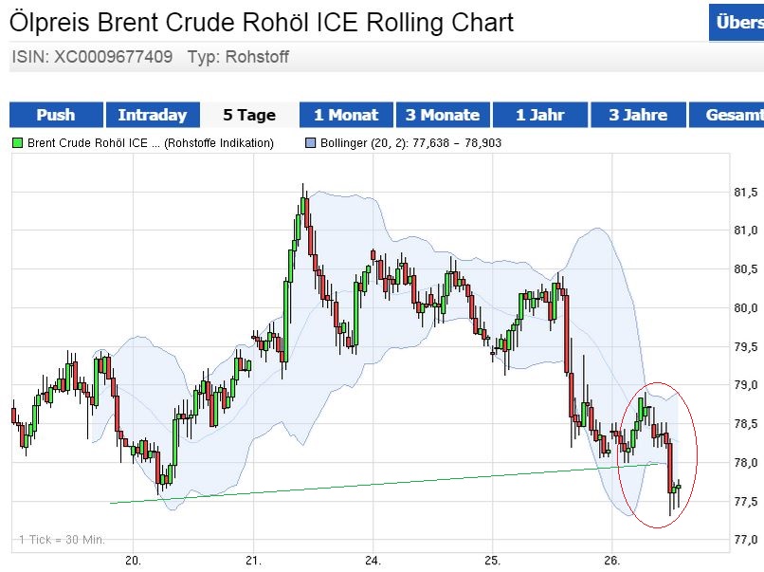Open the "1 Monat" chart view
The width and height of the screenshot is (764, 572).
[x=346, y=115]
